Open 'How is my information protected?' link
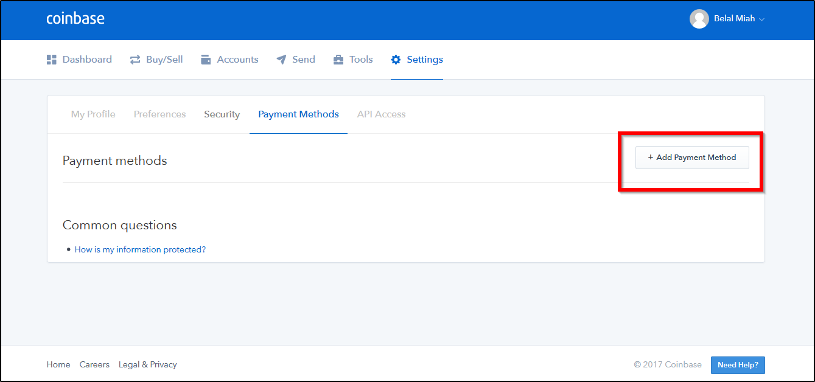The image size is (815, 382). (140, 249)
